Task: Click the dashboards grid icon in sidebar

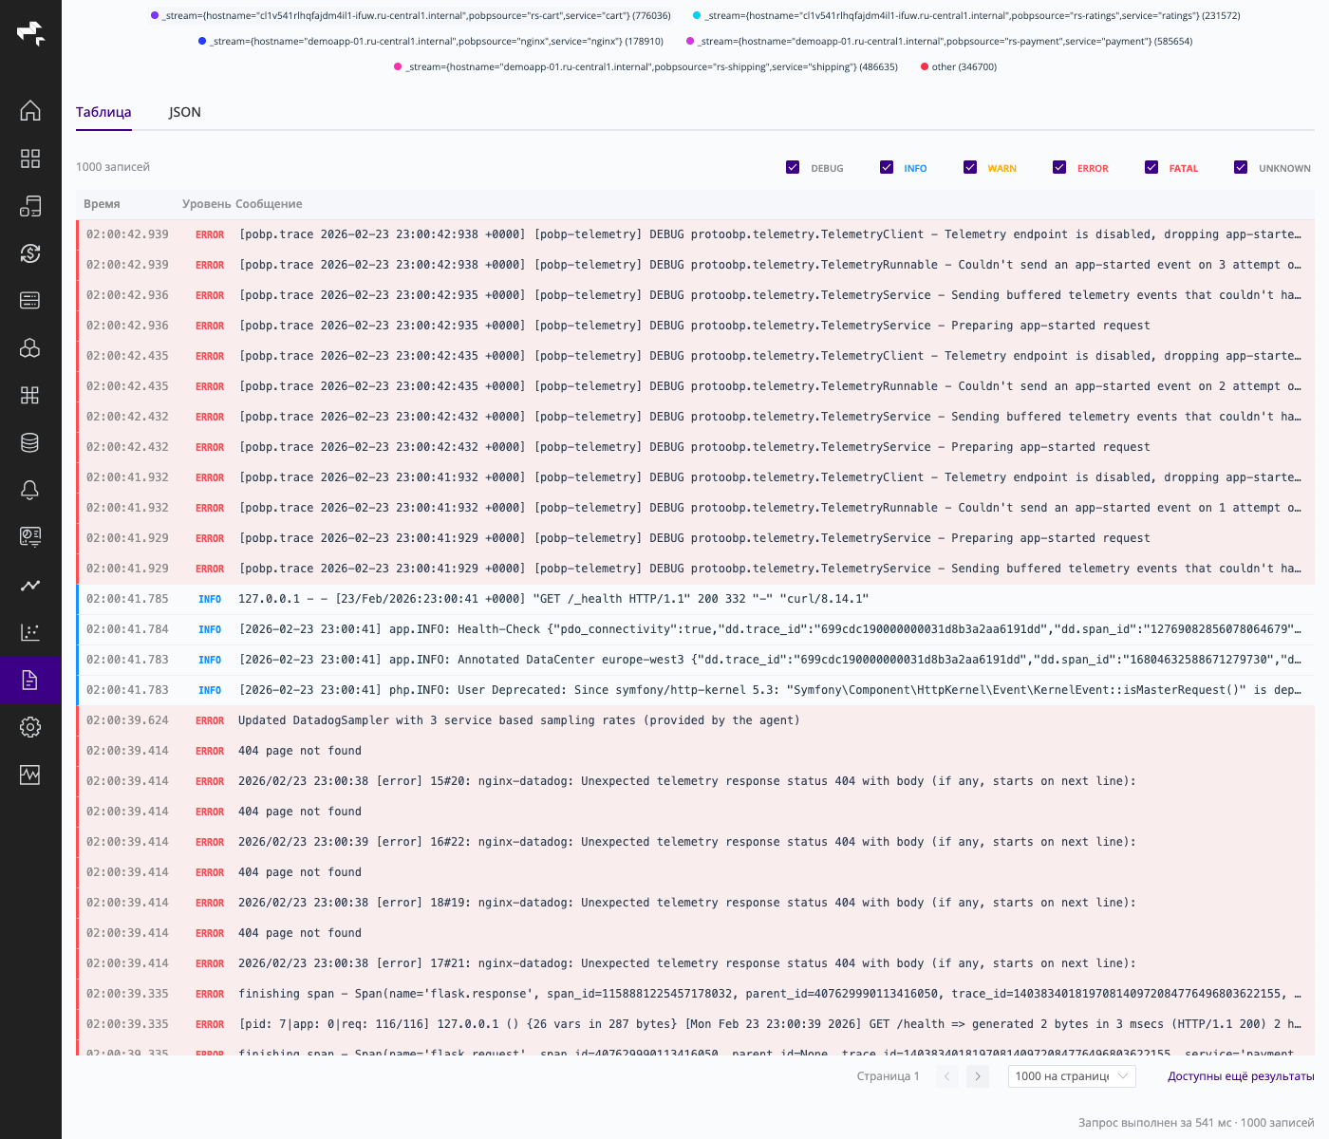Action: 30,159
